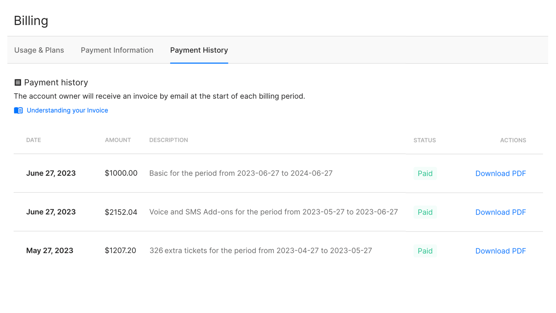Click the STATUS column header
The height and width of the screenshot is (313, 556).
(x=425, y=140)
